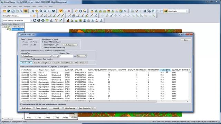
Task: Open the Attribute/Item Feature Name dropdown
Action: [x=36, y=56]
